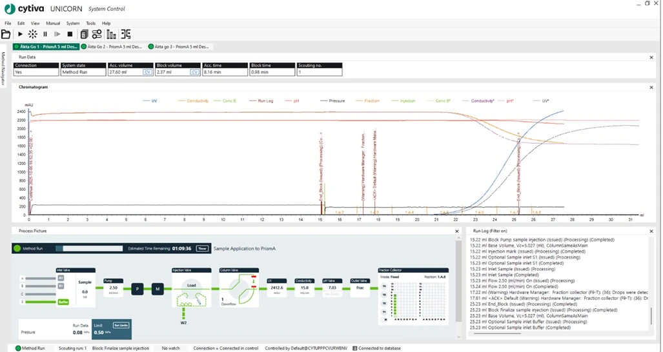This screenshot has height=352, width=663.
Task: Expand the Method Navigator side panel
Action: [3, 67]
